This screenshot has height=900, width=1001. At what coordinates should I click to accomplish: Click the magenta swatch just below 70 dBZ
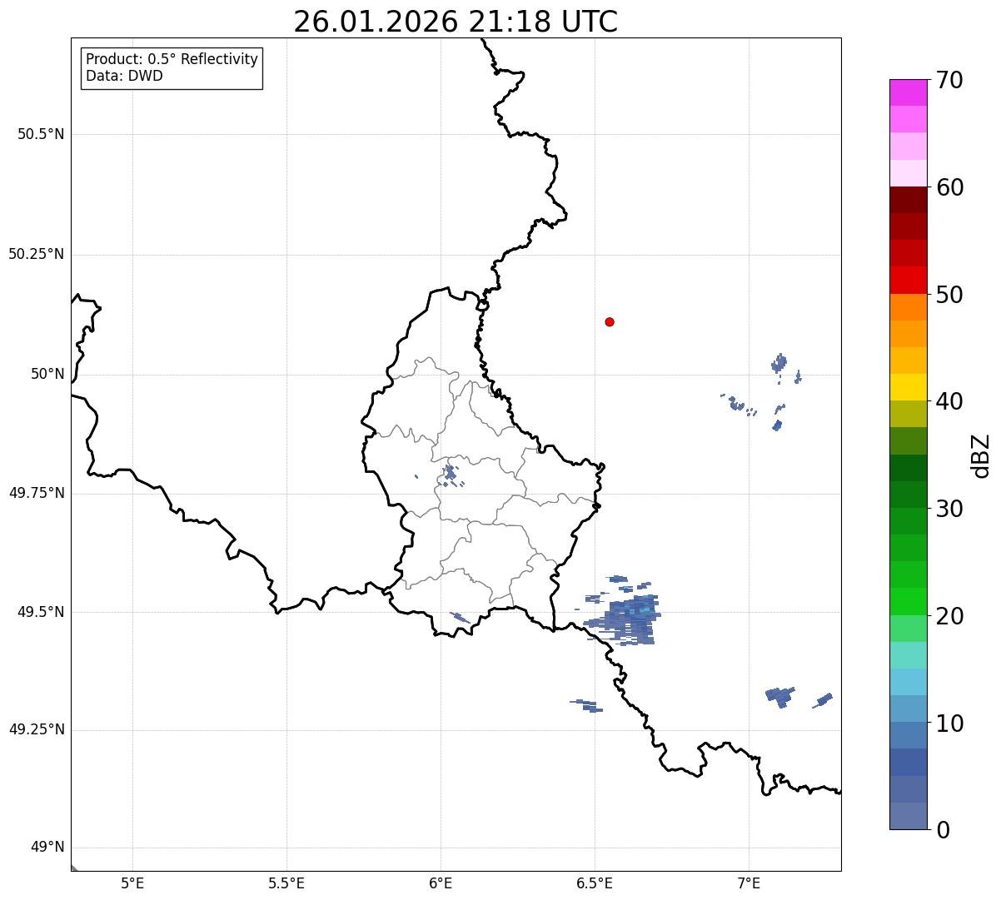point(909,92)
